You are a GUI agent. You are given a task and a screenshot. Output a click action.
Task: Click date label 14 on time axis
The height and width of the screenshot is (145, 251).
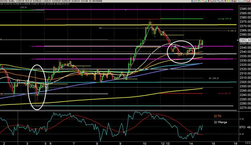coord(191,143)
